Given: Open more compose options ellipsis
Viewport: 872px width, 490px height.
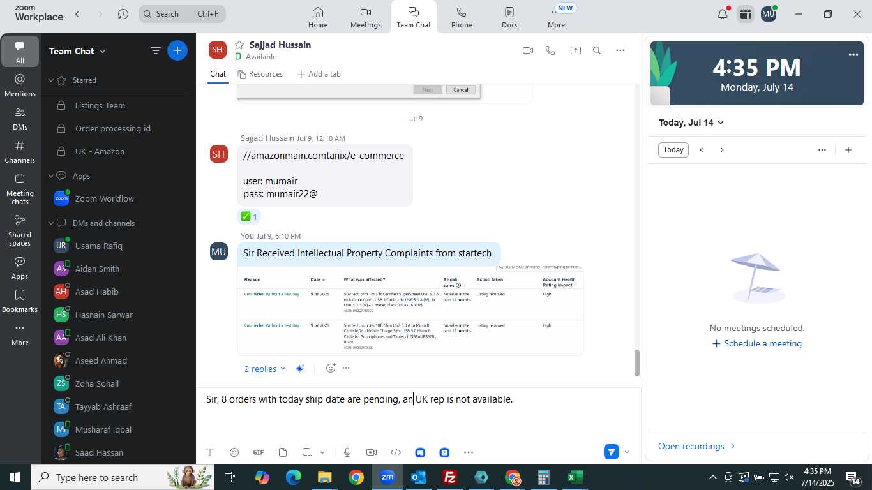Looking at the screenshot, I should (x=469, y=452).
